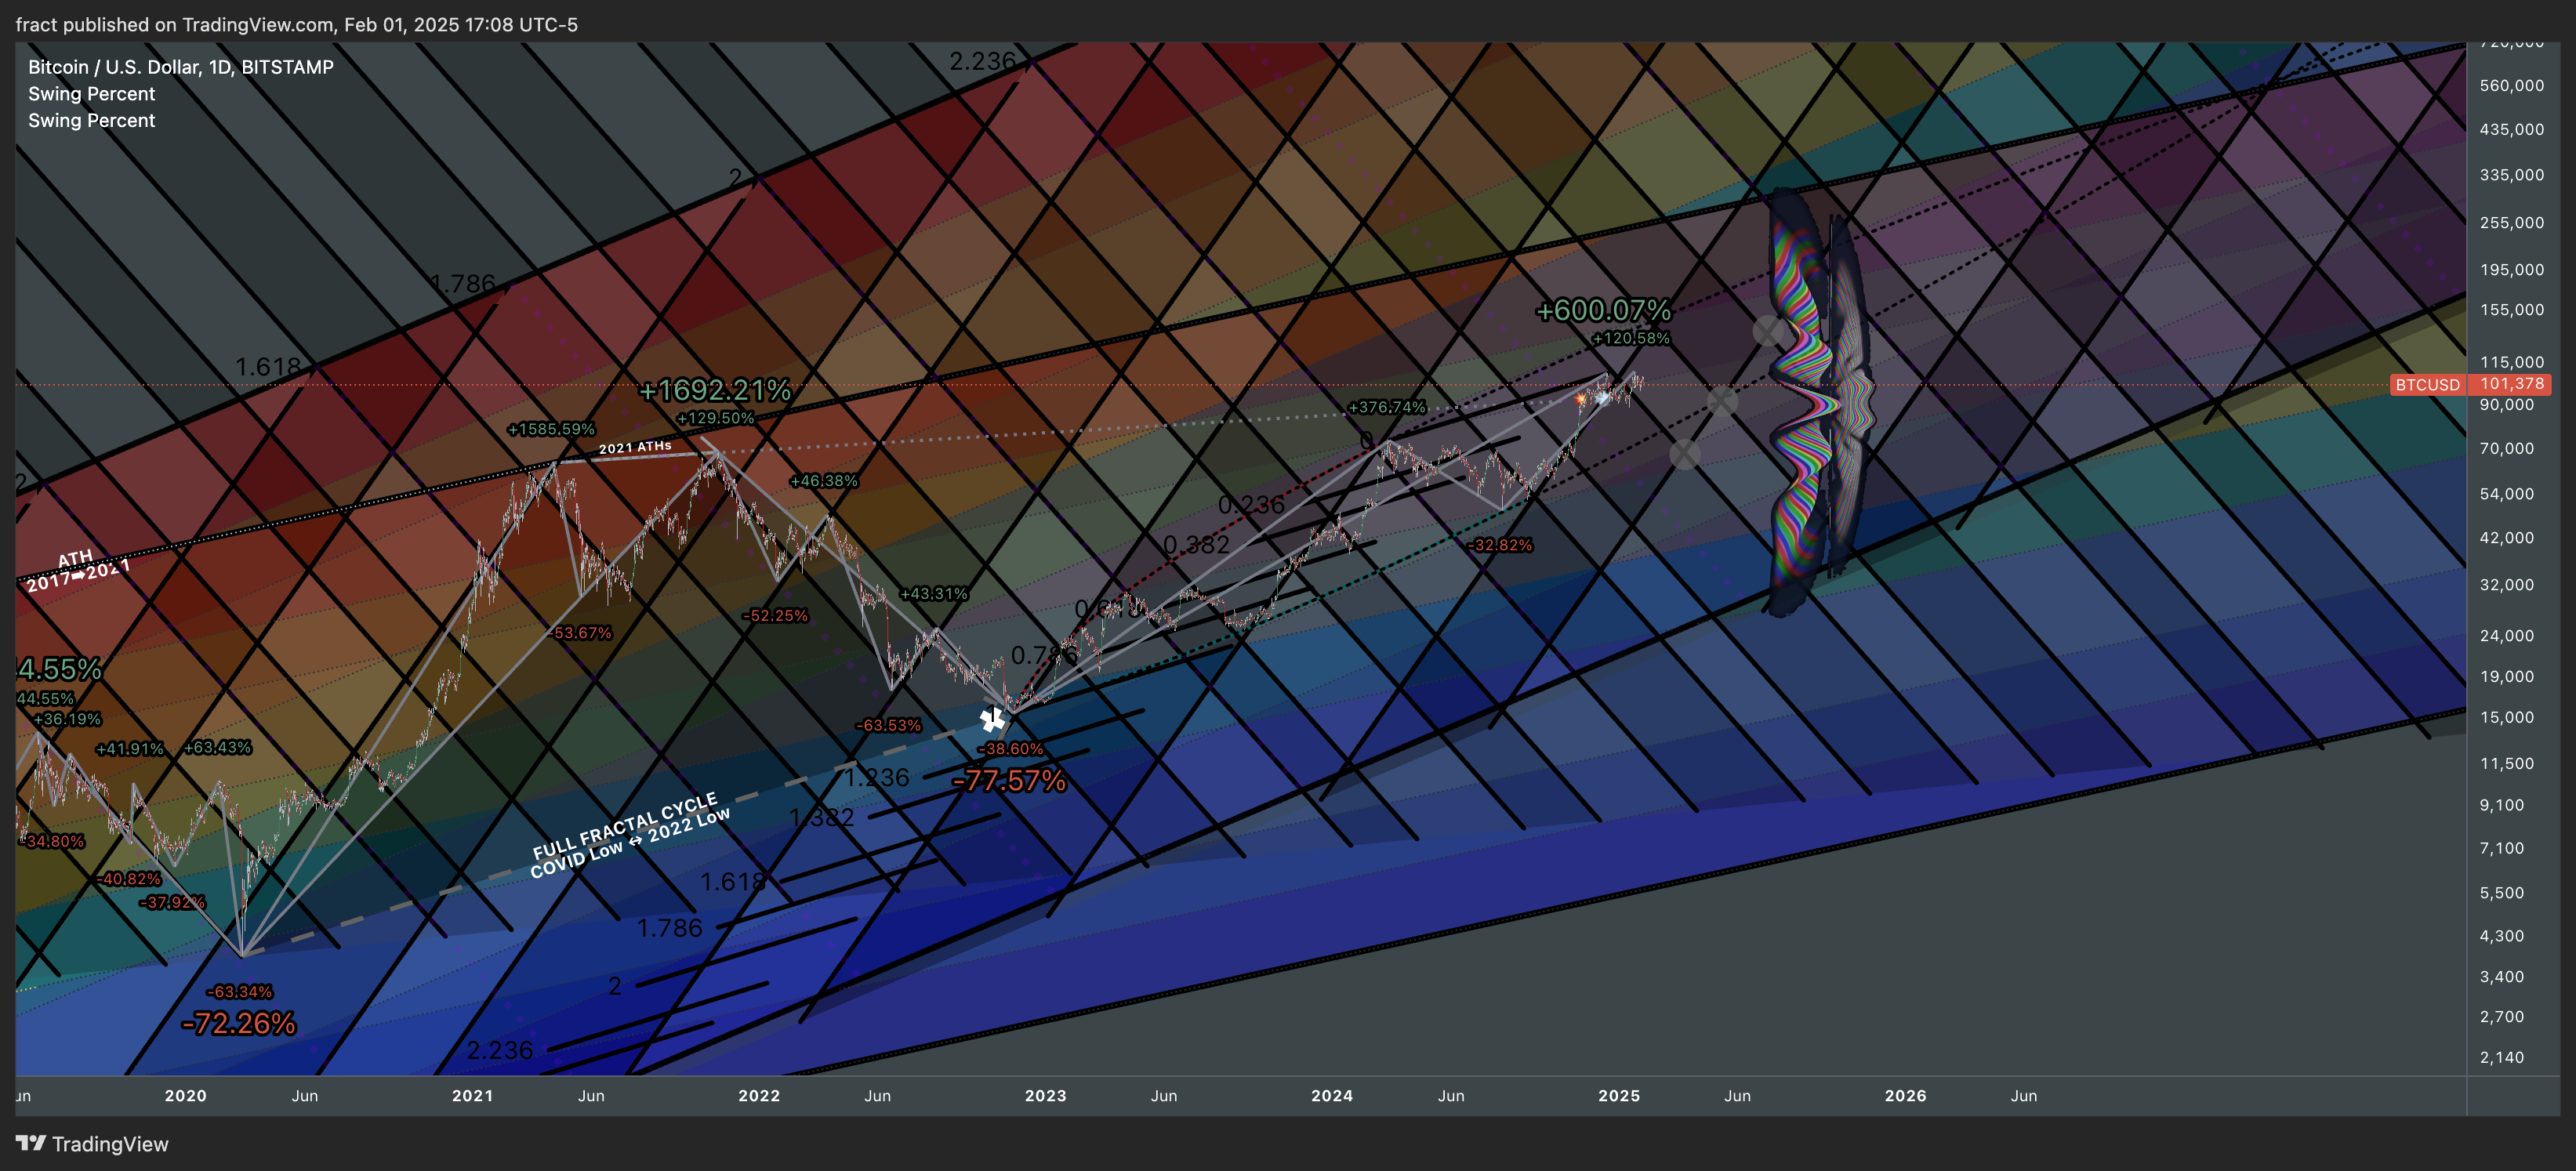Click the large +600.07% gain label
This screenshot has height=1171, width=2576.
point(1603,311)
